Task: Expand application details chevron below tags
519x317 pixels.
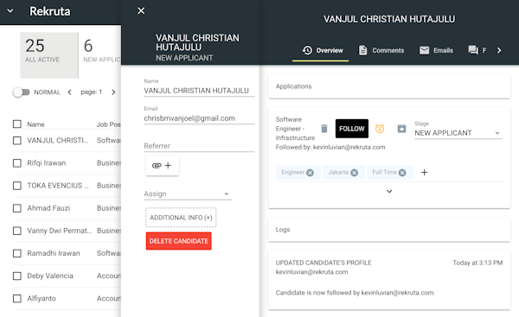Action: point(389,192)
